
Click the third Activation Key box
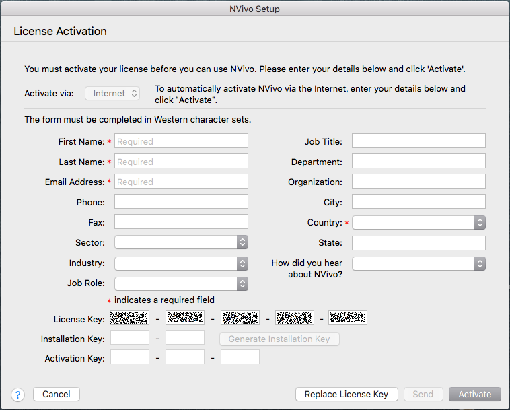pos(240,357)
